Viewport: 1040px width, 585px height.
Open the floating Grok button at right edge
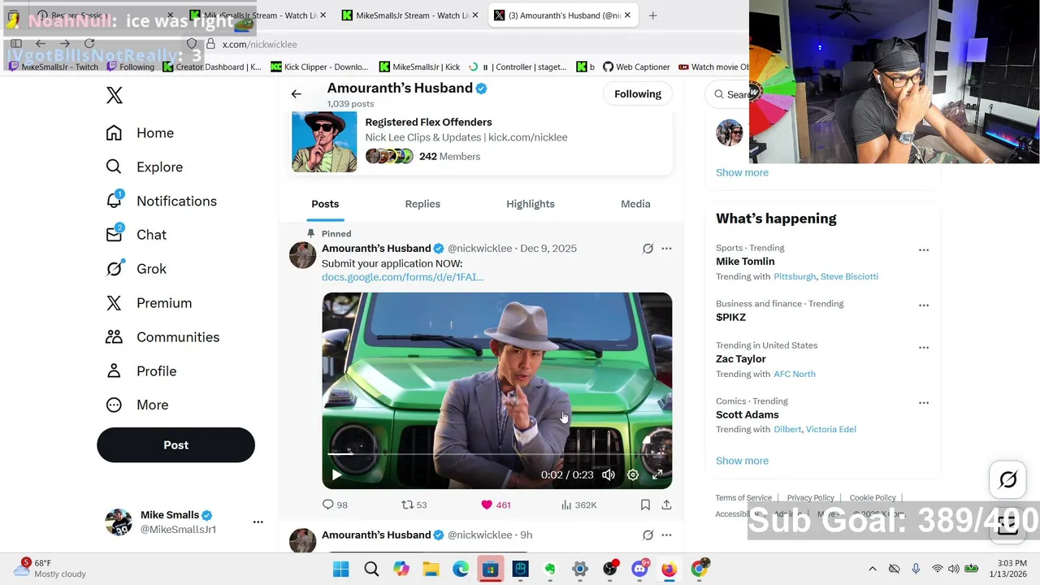click(1008, 480)
